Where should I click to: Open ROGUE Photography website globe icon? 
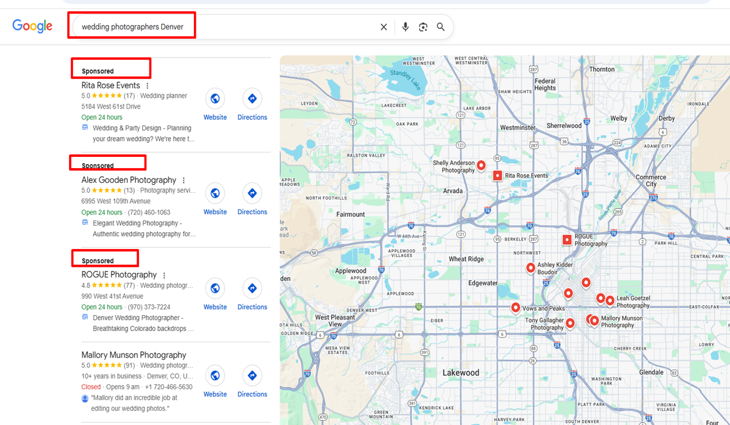(x=215, y=288)
